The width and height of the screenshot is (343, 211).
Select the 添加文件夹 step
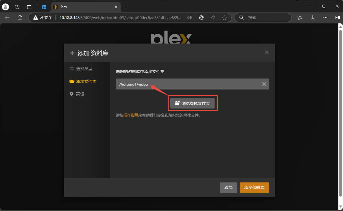(83, 81)
